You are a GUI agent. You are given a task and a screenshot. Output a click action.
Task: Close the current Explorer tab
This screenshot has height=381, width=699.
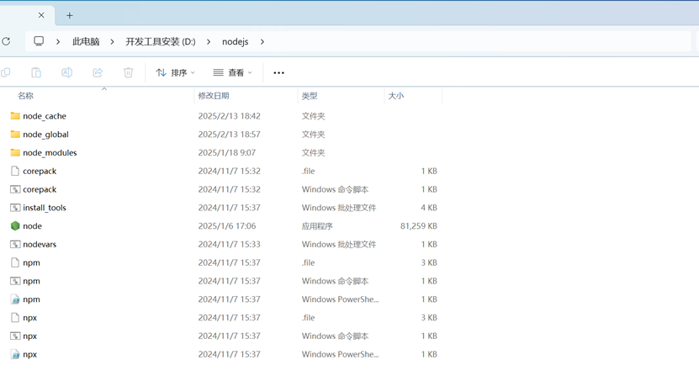[41, 15]
